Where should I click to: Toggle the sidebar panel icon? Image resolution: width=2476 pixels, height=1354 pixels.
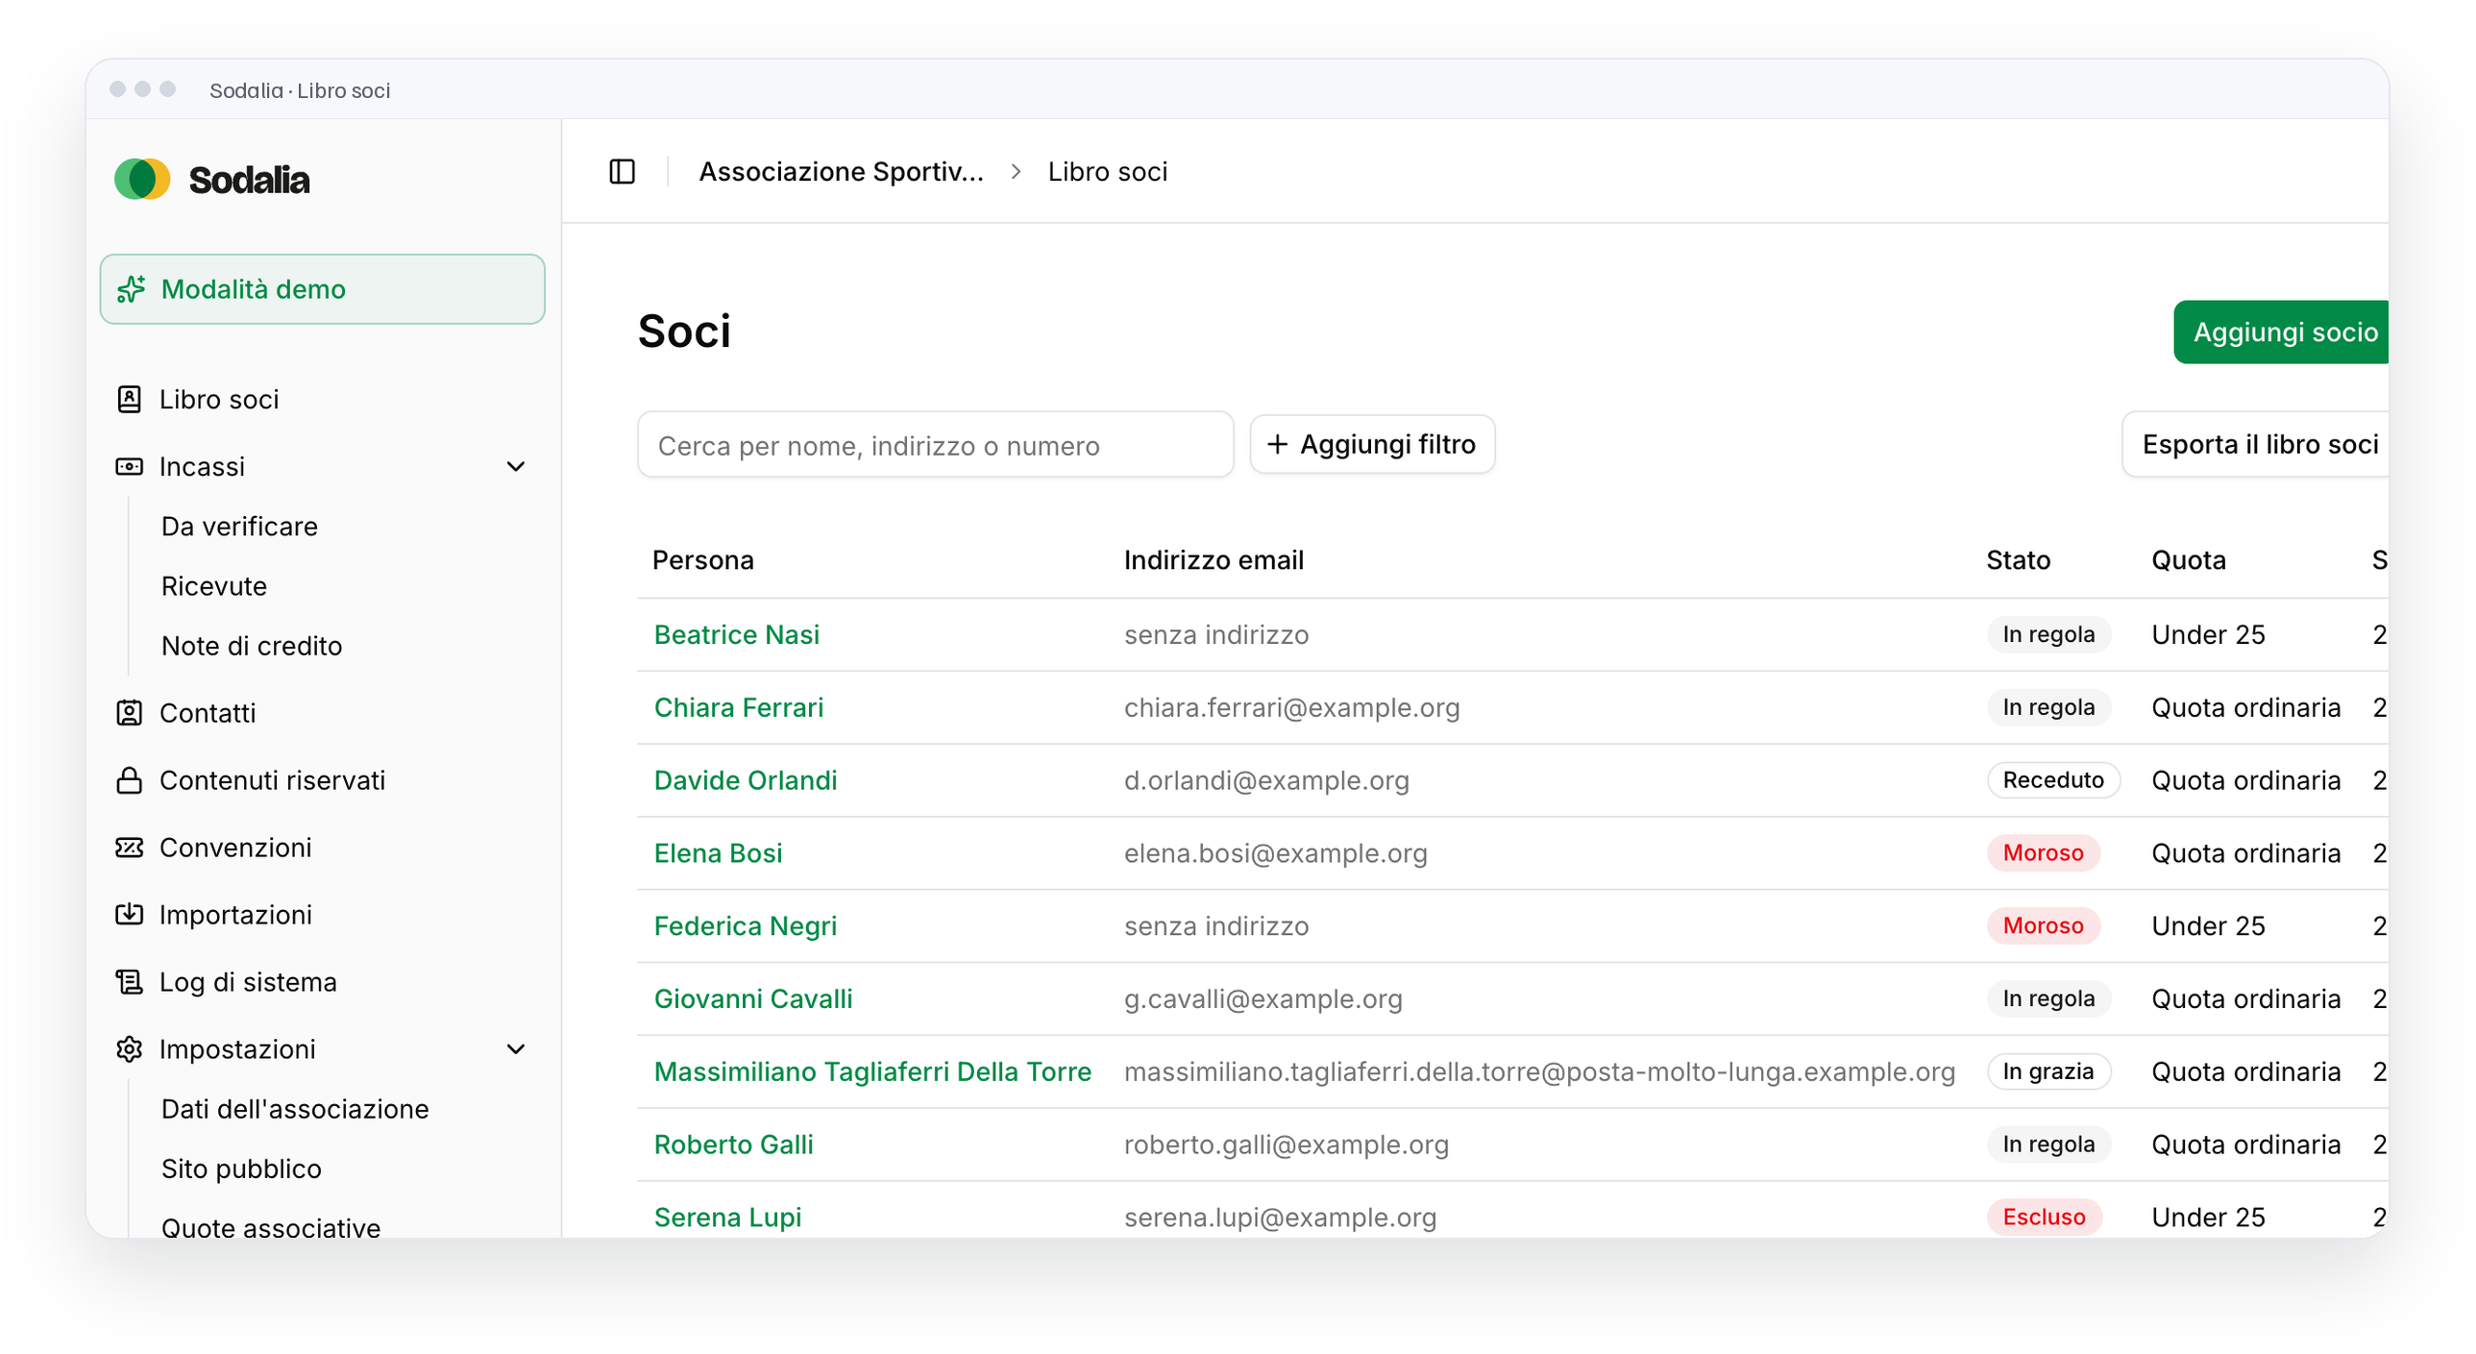[x=622, y=171]
